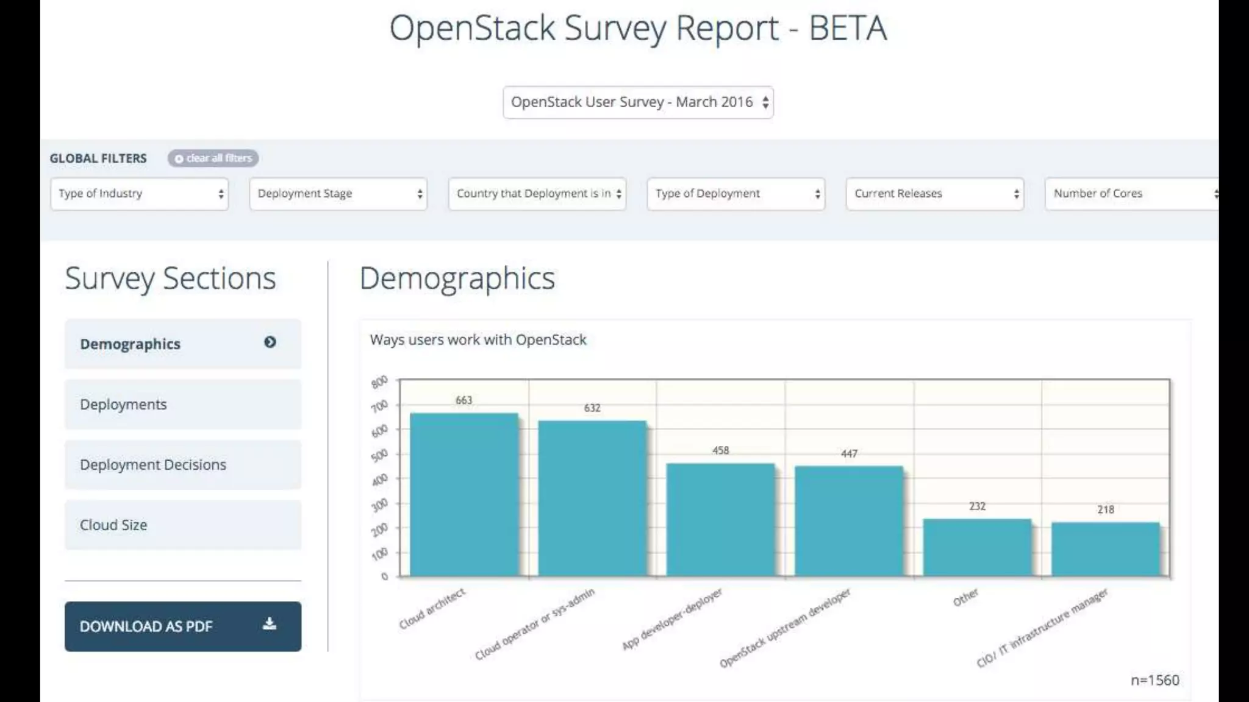Screen dimensions: 1249x702
Task: Open the Current Releases filter
Action: click(935, 194)
